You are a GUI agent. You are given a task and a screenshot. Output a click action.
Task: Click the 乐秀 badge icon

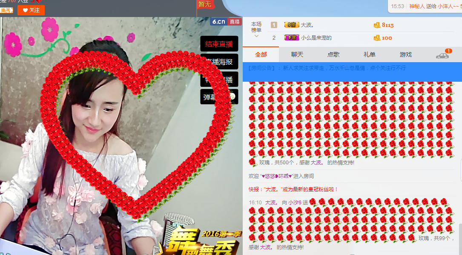pyautogui.click(x=6, y=10)
